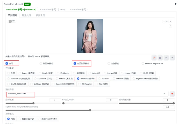Choose the 更偏向提示词 control mode
The image size is (178, 124).
tap(26, 119)
